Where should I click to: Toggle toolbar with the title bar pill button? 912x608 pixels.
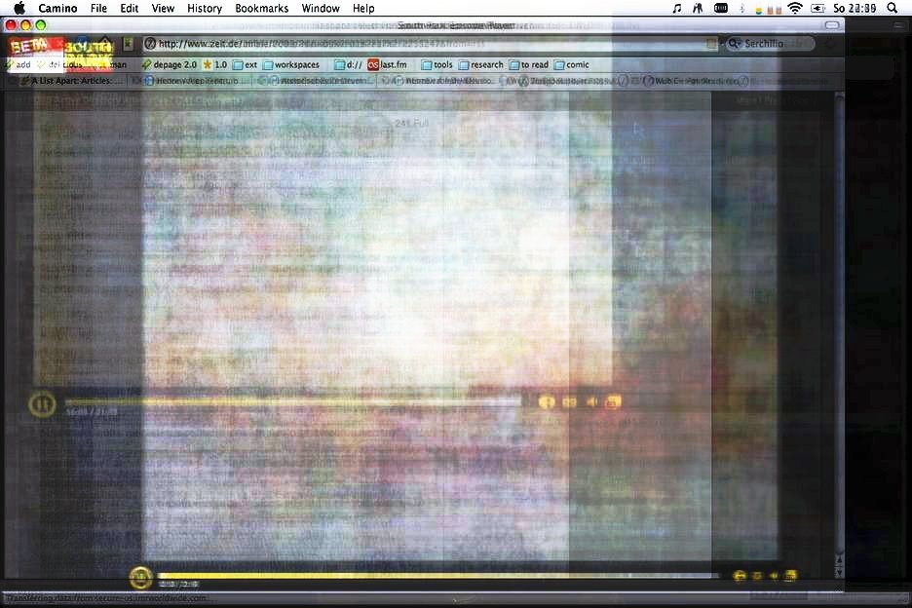tap(832, 25)
